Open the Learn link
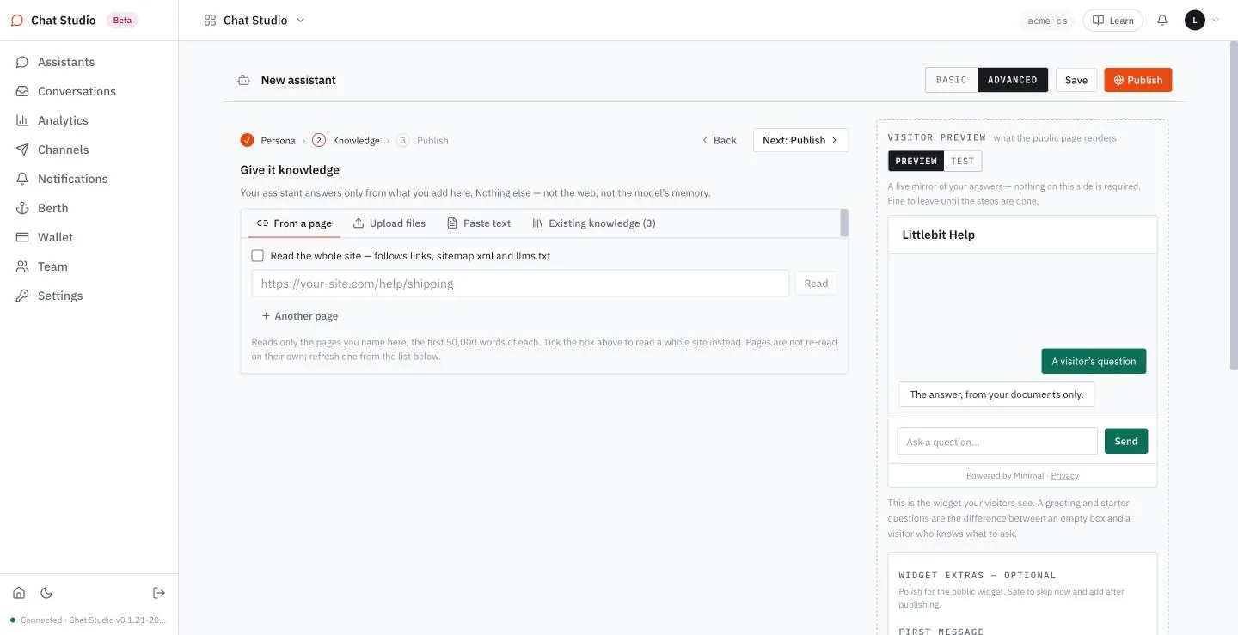1238x635 pixels. (1112, 21)
